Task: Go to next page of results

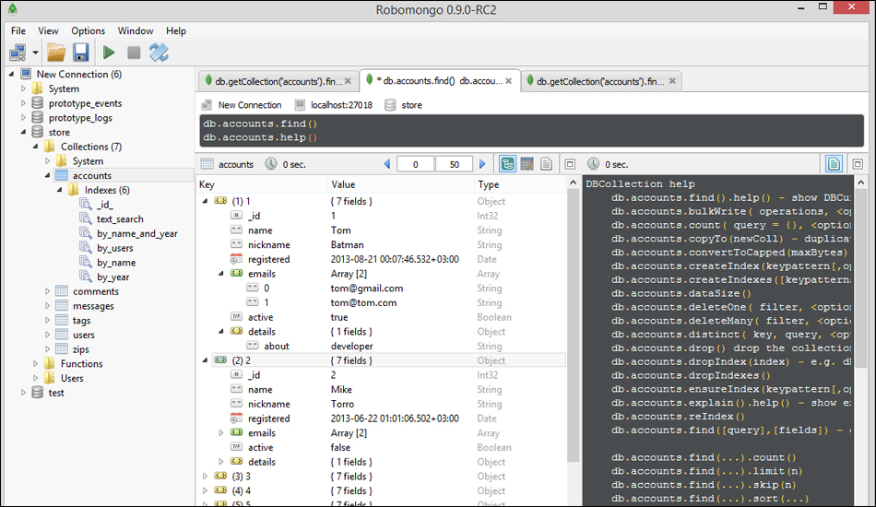Action: (482, 164)
